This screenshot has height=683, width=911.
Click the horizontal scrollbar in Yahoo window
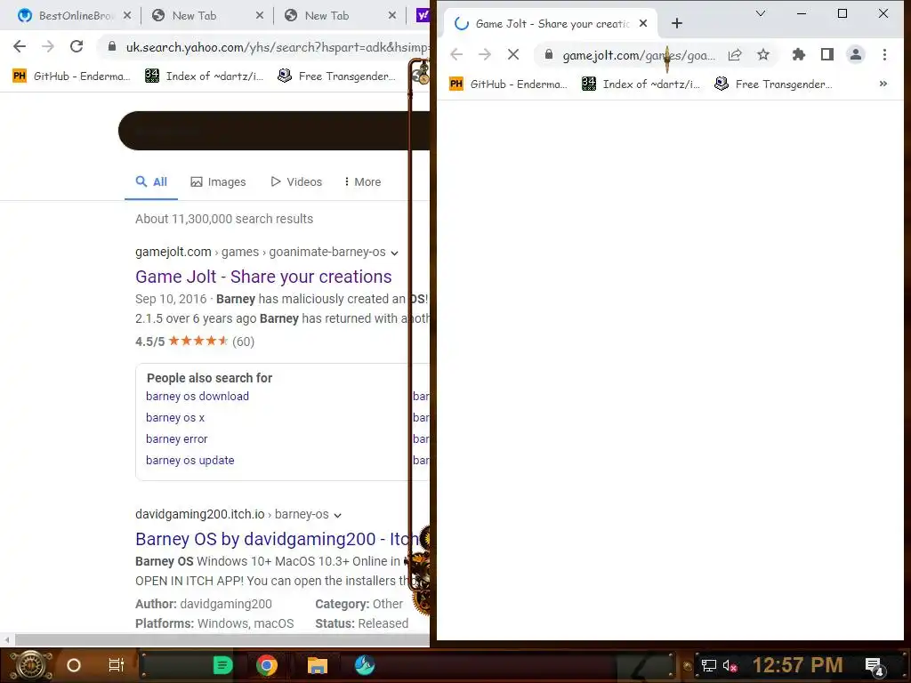click(x=222, y=640)
